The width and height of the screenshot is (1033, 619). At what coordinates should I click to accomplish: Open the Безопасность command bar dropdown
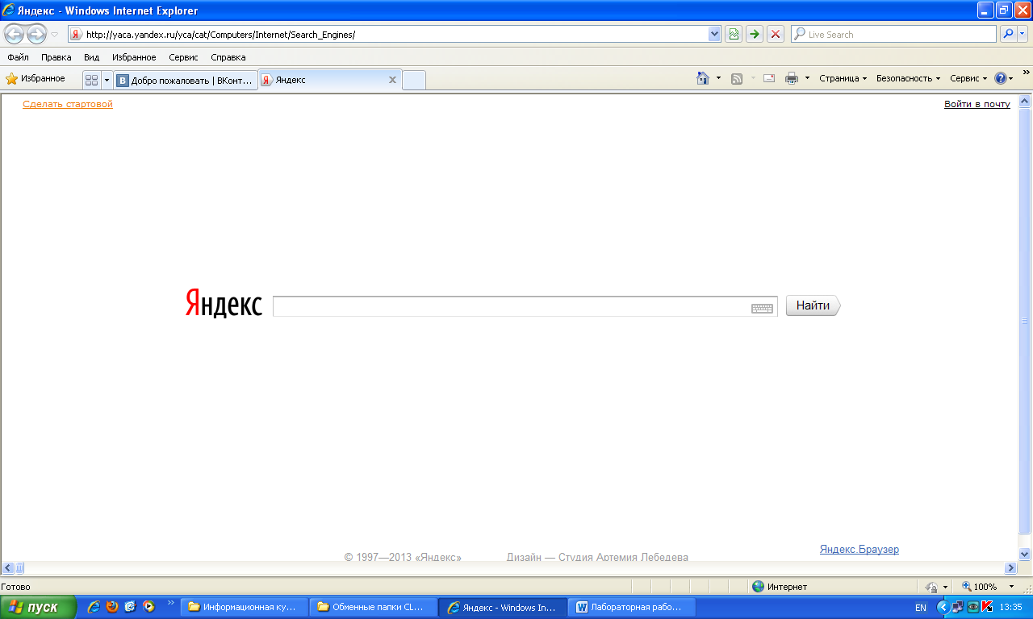click(x=908, y=78)
